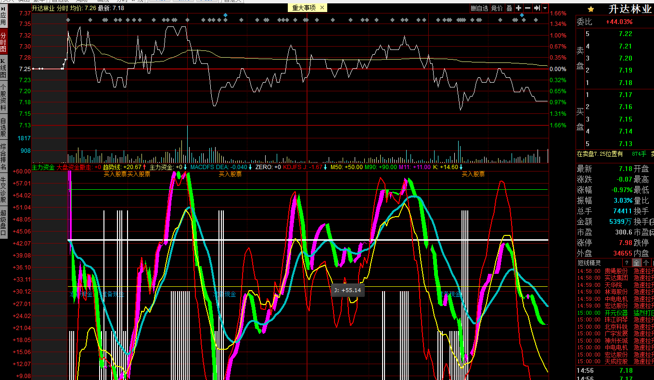Screen dimensions: 654x380
Task: Open 林海股份 in the 短线精灵 list
Action: 616,292
